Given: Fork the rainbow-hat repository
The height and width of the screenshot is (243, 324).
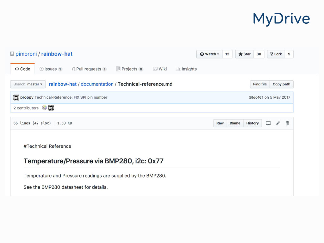Looking at the screenshot, I should [x=276, y=54].
